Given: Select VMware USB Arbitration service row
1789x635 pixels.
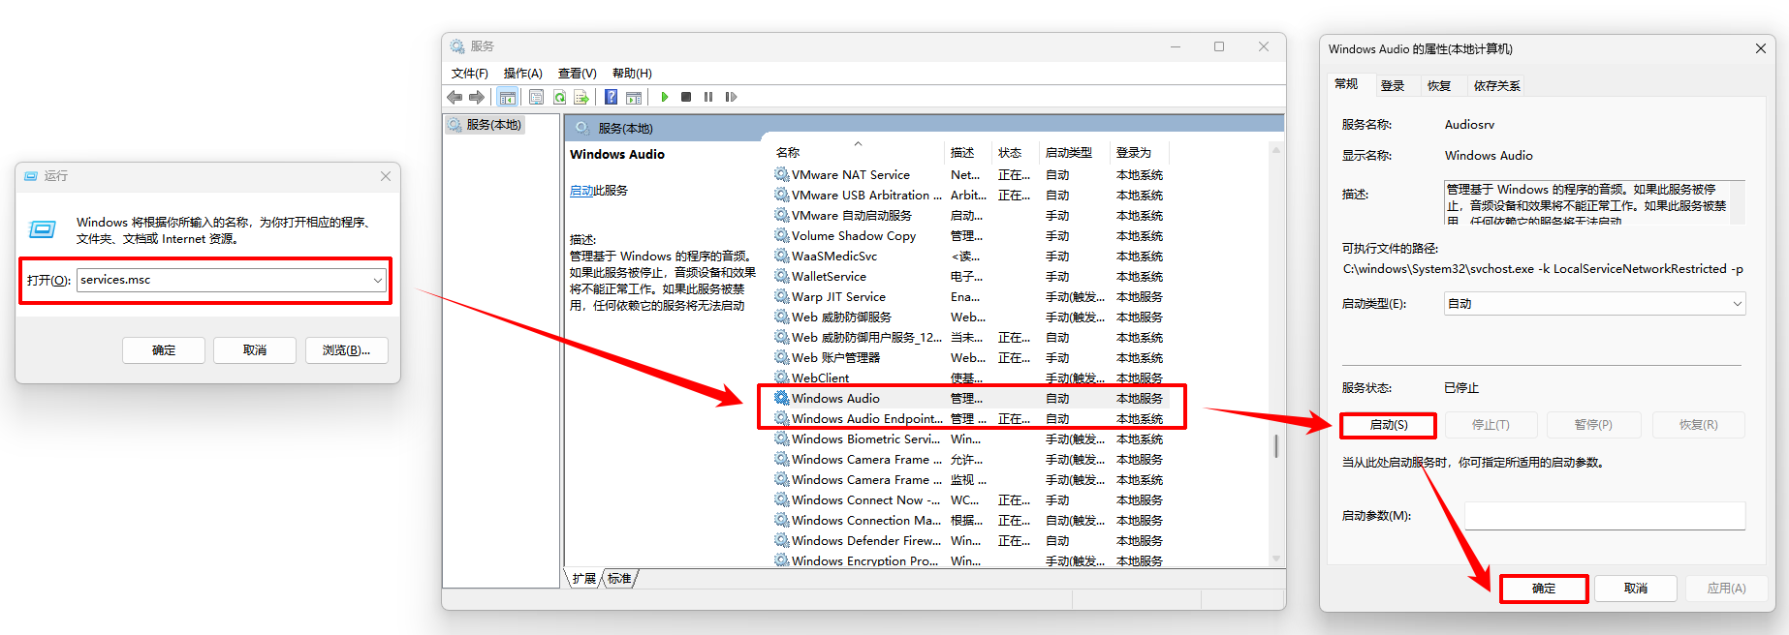Looking at the screenshot, I should coord(970,196).
